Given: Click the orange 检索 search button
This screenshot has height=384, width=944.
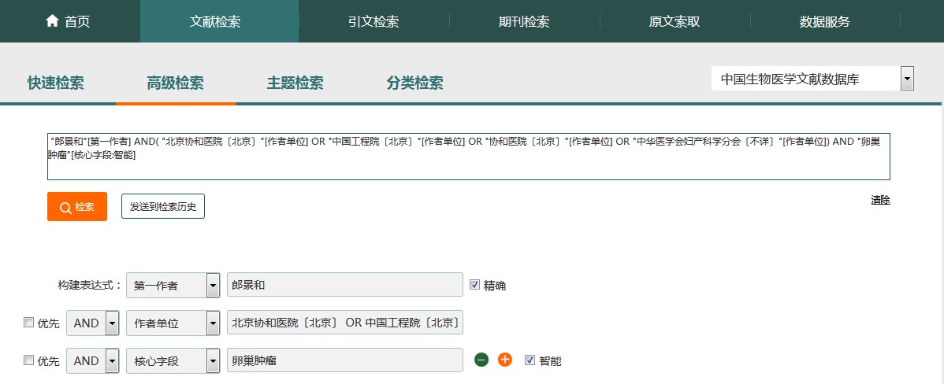Looking at the screenshot, I should pos(77,207).
